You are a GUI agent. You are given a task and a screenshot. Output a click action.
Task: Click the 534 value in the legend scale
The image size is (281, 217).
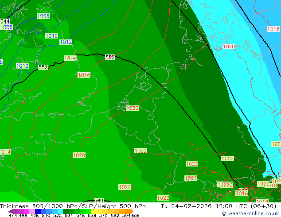tap(69, 215)
